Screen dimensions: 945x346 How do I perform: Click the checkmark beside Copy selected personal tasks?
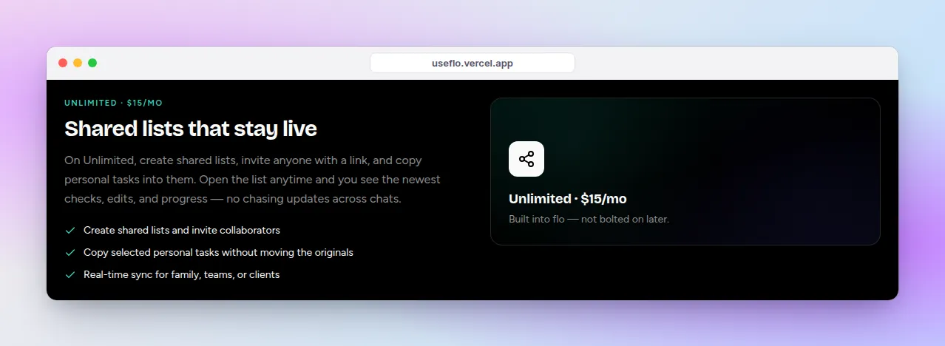[x=70, y=253]
